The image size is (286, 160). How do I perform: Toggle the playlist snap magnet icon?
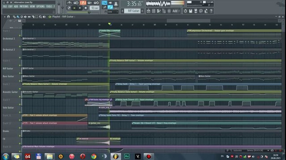(x=8, y=17)
